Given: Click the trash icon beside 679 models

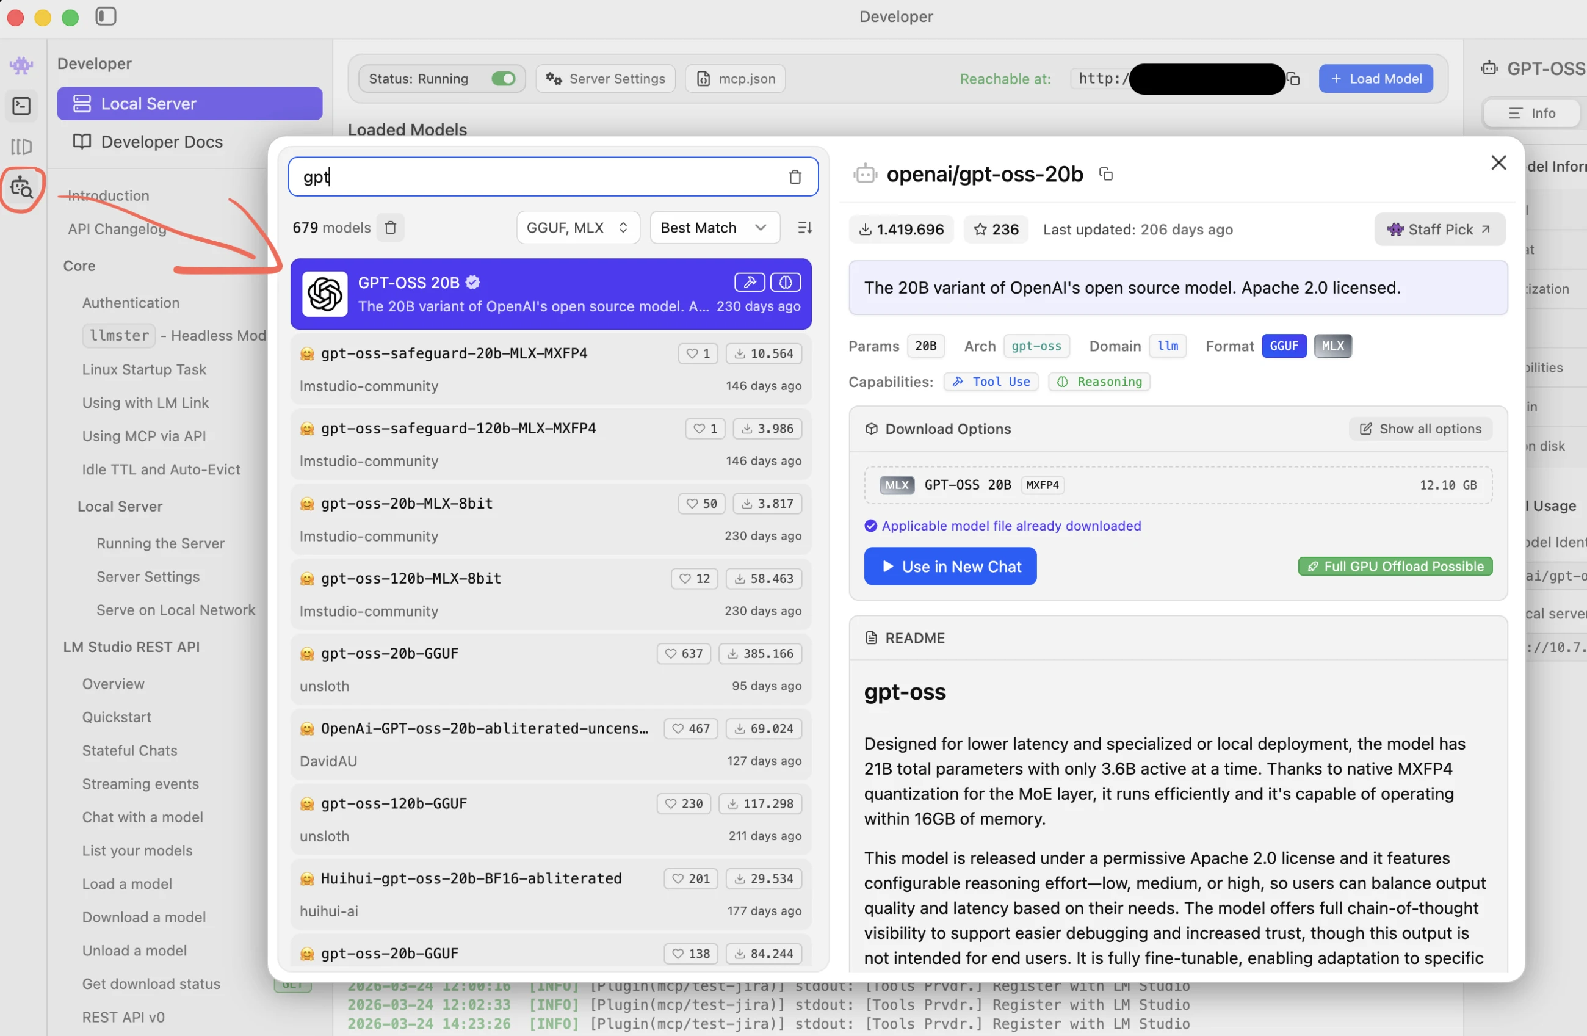Looking at the screenshot, I should coord(391,228).
